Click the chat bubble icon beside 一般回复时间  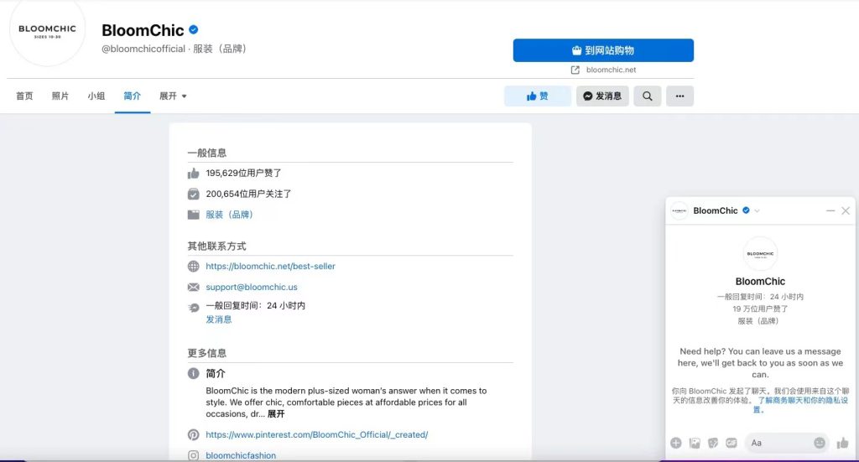pyautogui.click(x=194, y=308)
